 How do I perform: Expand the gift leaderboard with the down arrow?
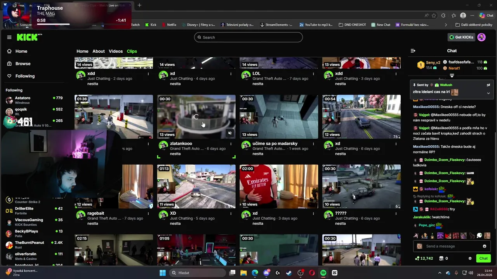coord(452,76)
